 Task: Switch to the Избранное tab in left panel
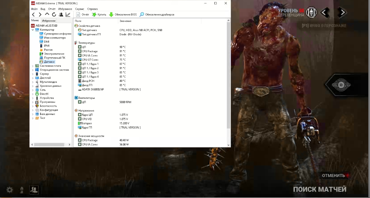[49, 21]
